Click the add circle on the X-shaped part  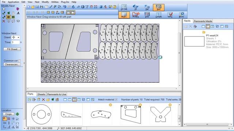click(170, 105)
